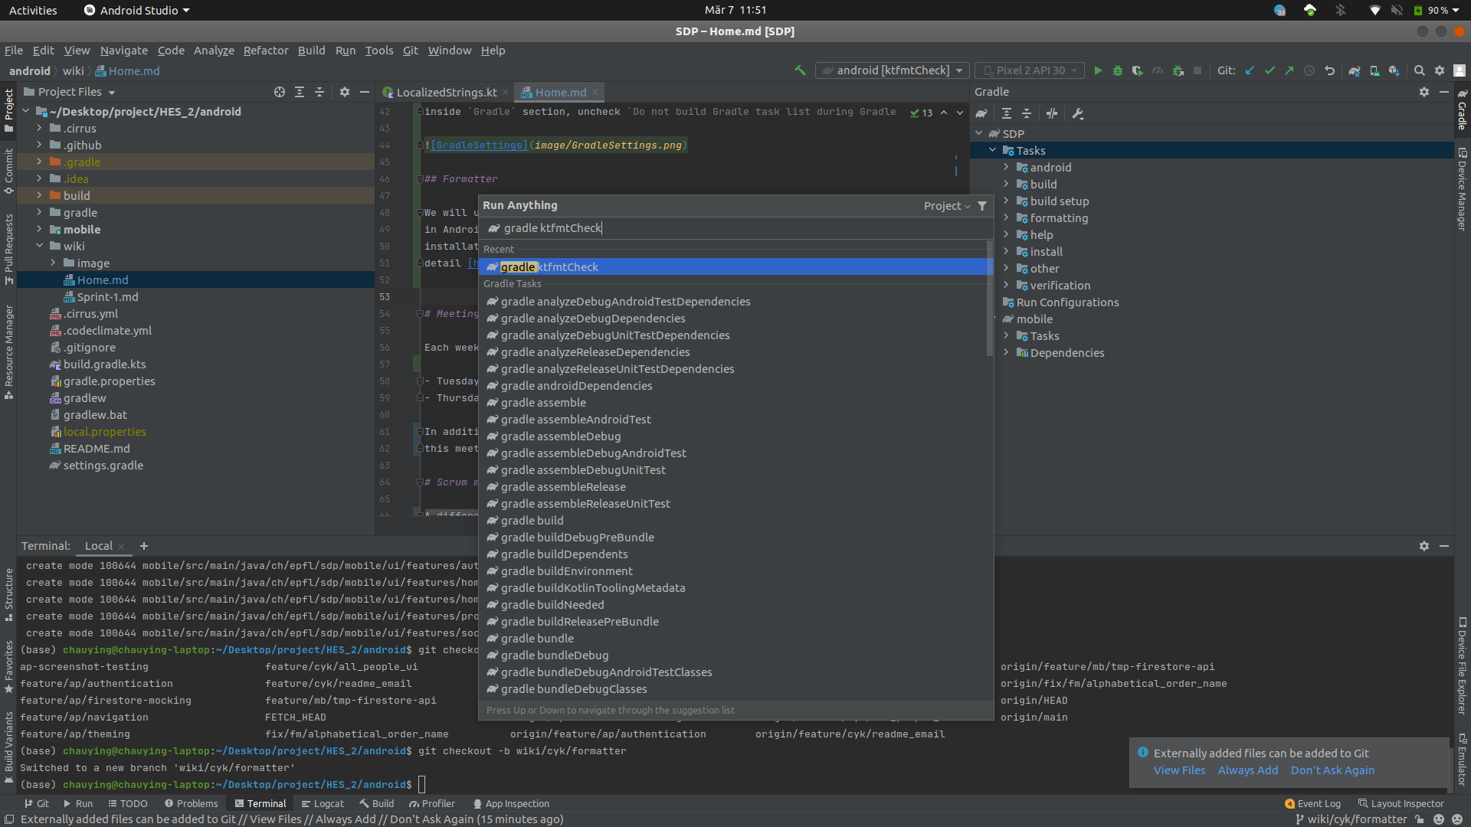
Task: Click Git Update Project arrow icon
Action: click(1250, 70)
